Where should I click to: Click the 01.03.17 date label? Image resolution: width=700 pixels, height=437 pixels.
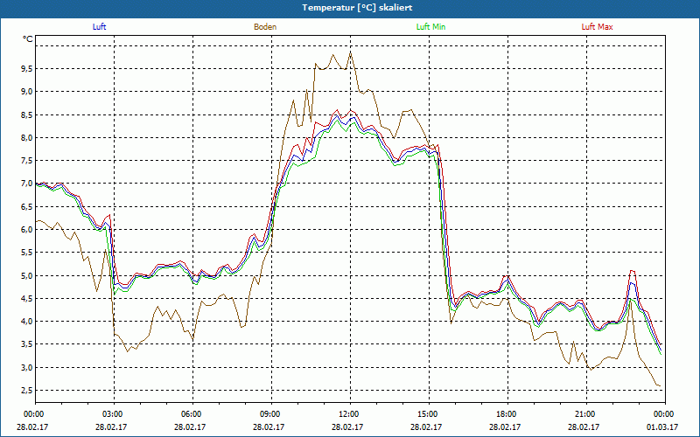(664, 427)
